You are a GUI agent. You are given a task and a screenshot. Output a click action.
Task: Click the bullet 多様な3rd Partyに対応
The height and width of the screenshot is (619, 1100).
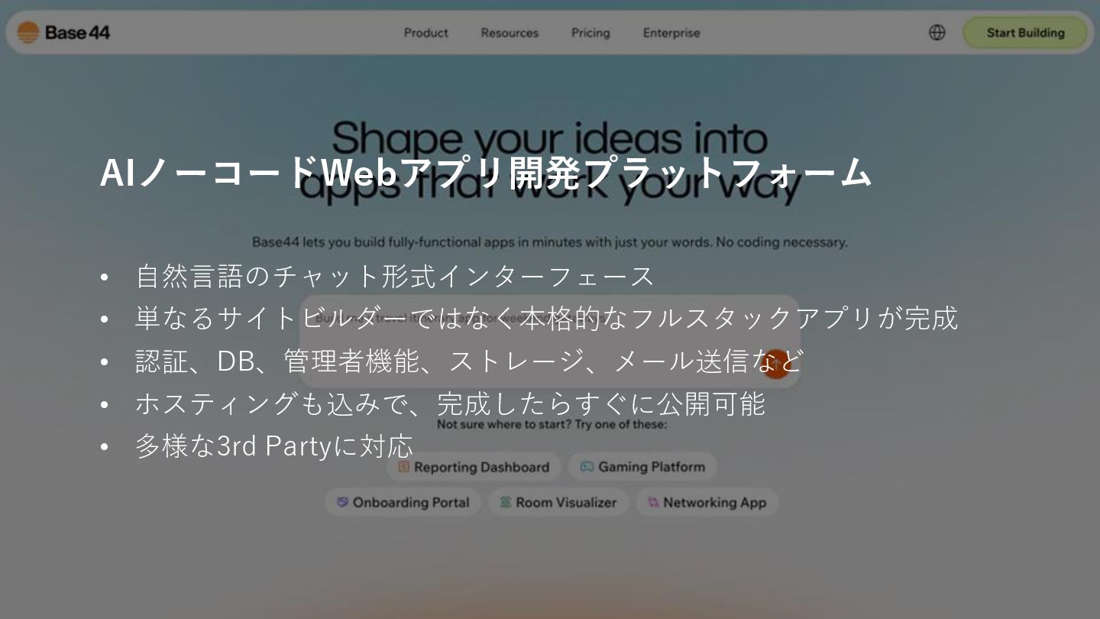(274, 446)
